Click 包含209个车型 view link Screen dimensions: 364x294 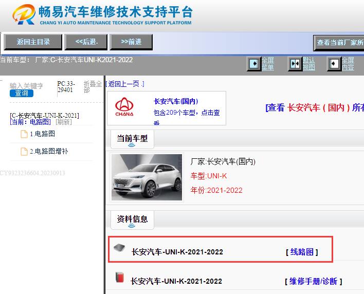point(187,117)
